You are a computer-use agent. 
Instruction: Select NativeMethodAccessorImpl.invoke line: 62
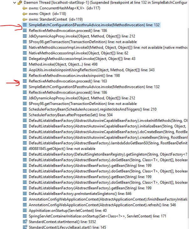[x=78, y=53]
